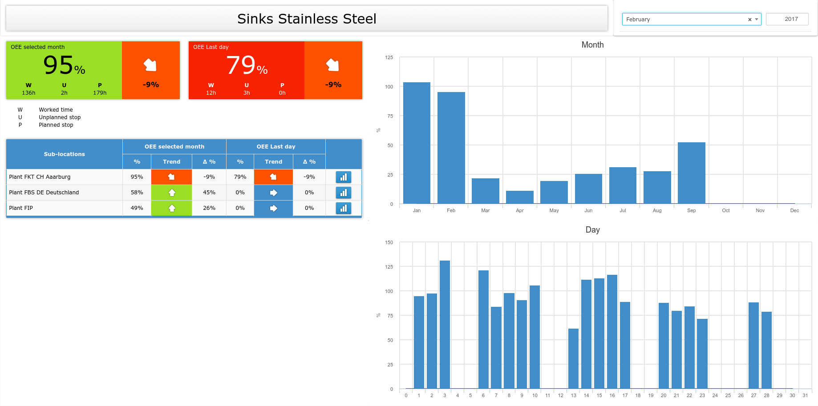Click the OEE Last day table header

click(x=275, y=147)
